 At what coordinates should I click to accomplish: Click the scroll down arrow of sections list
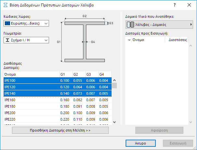point(114,122)
